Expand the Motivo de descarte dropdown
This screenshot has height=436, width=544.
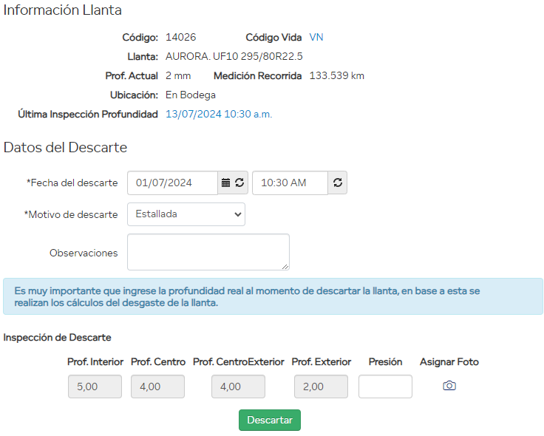click(x=186, y=214)
